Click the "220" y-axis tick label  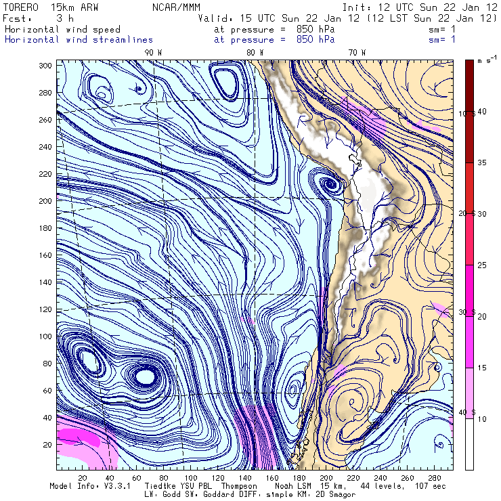45,174
